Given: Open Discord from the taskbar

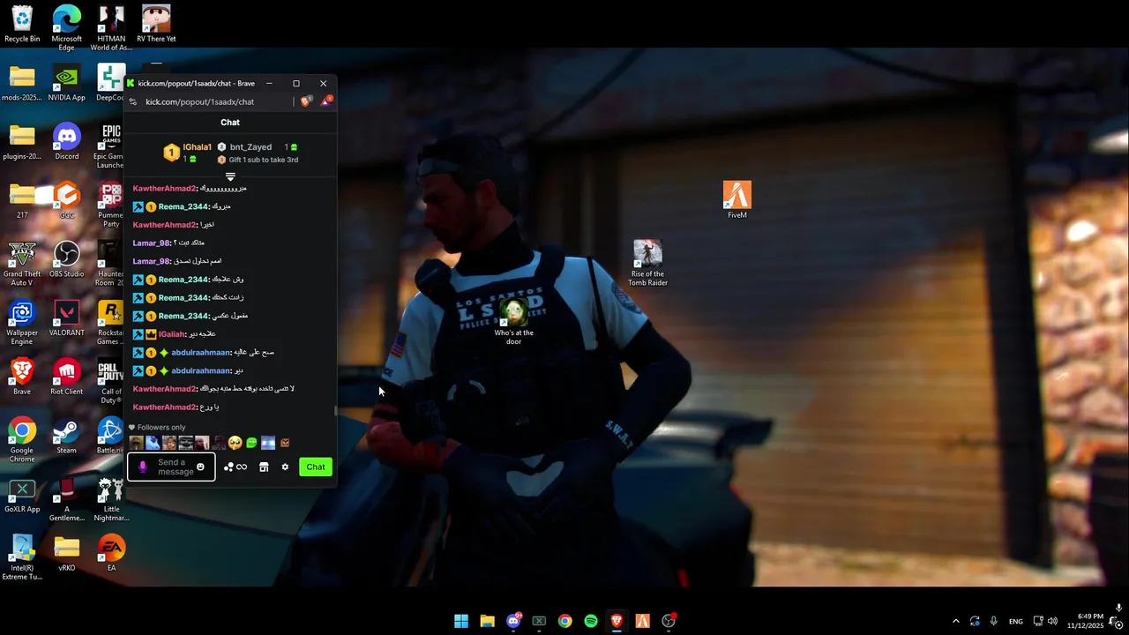Looking at the screenshot, I should point(513,621).
